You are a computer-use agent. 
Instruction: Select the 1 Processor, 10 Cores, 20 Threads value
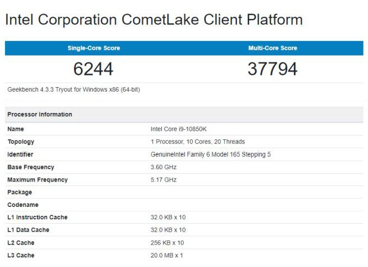pyautogui.click(x=198, y=142)
